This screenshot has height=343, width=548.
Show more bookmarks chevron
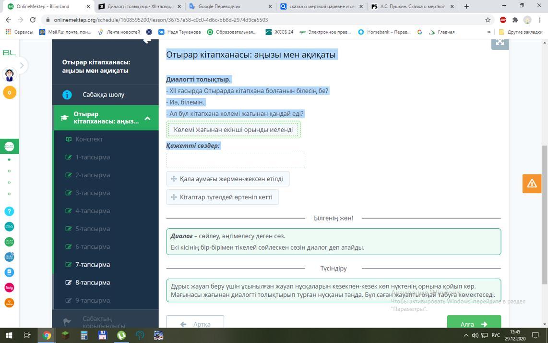tap(488, 32)
